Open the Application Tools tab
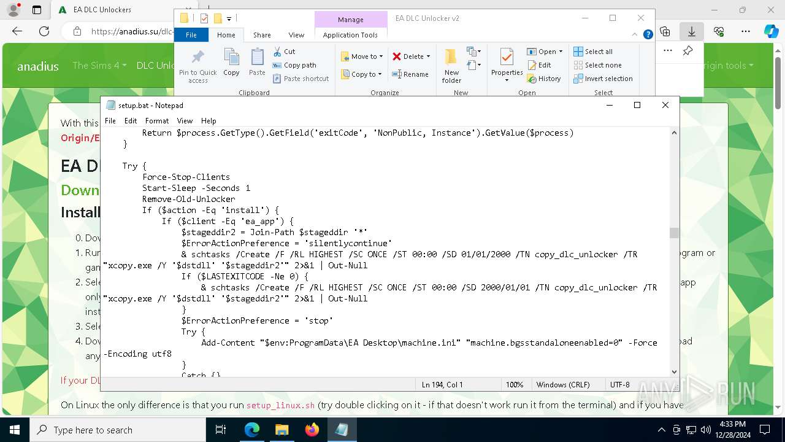The width and height of the screenshot is (785, 442). [350, 35]
